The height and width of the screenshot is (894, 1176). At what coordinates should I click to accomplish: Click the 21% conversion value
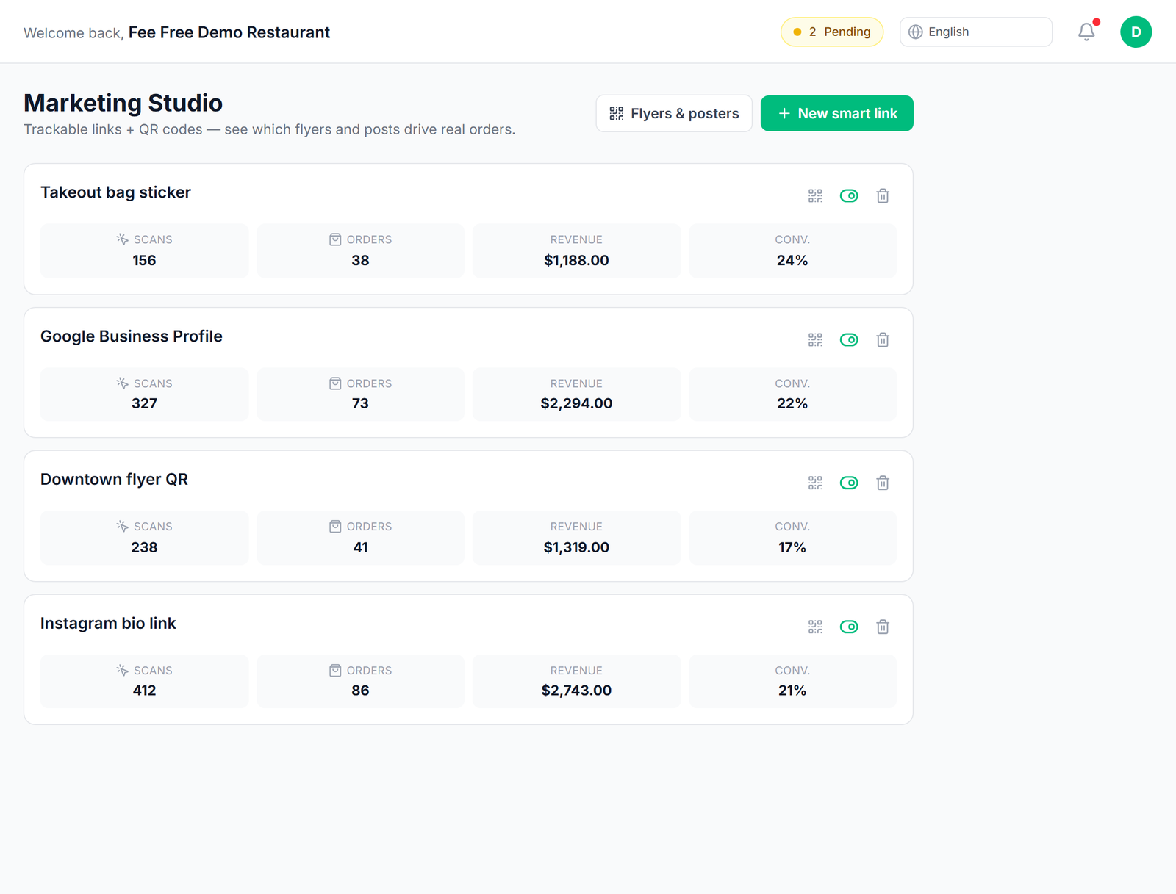click(792, 691)
